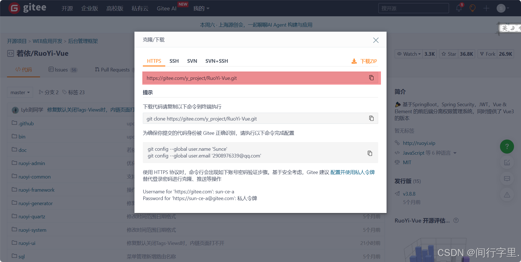Expand the 我的 dropdown menu
Screen dimensions: 521x262
coord(201,8)
